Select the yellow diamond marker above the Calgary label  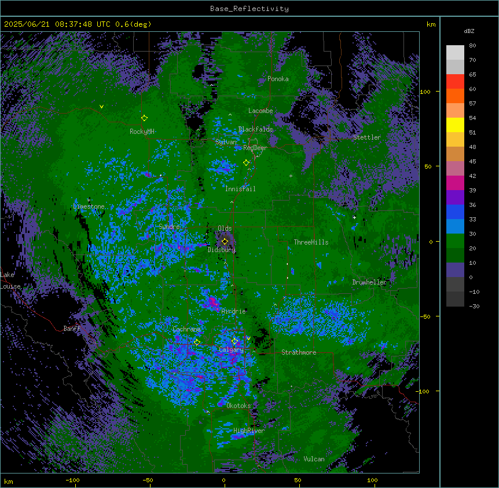(234, 341)
